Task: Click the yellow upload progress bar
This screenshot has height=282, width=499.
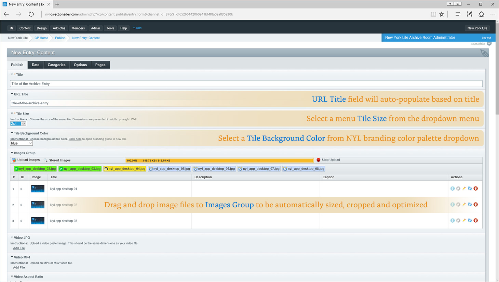Action: (x=219, y=160)
